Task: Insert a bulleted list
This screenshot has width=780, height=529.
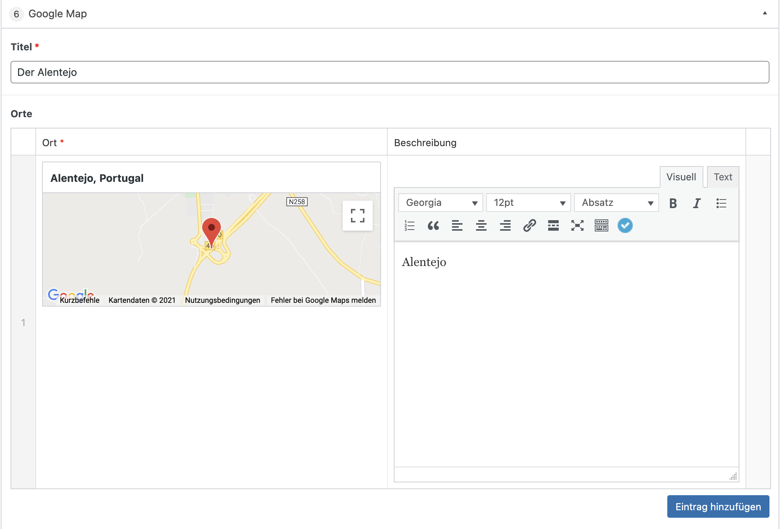Action: click(x=721, y=203)
